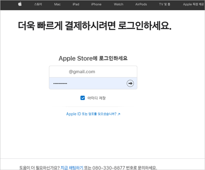Image resolution: width=205 pixels, height=170 pixels.
Task: Open the iPad menu item
Action: click(76, 4)
